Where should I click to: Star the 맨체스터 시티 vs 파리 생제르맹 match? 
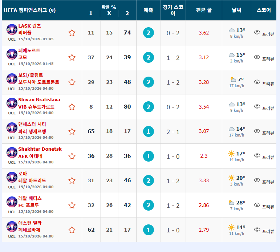72,131
